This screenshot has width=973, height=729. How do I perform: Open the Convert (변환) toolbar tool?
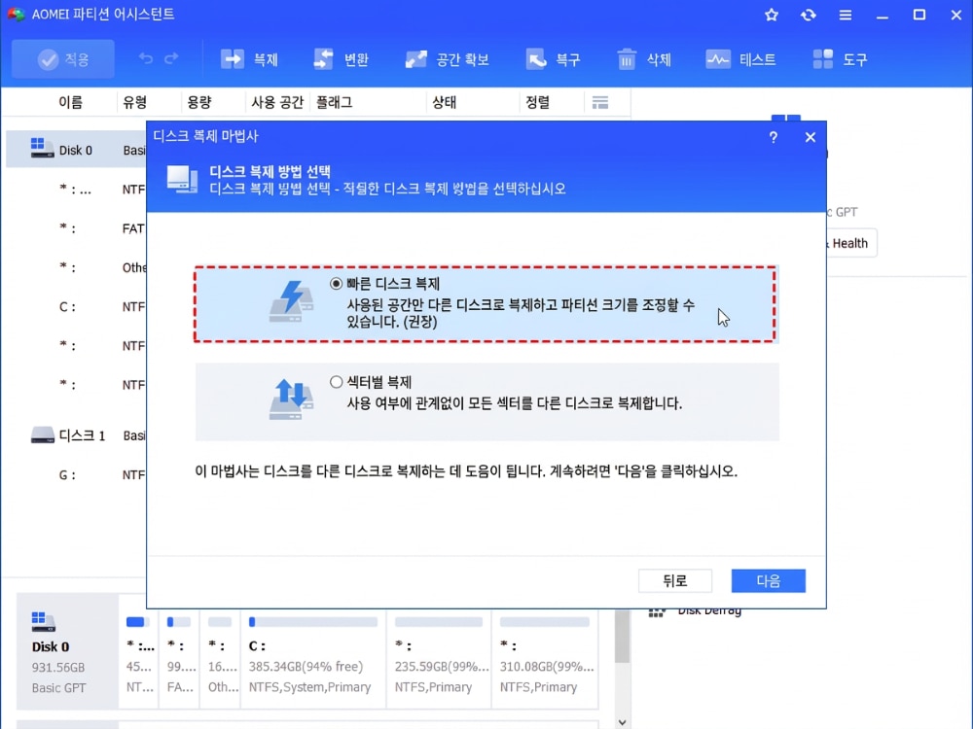tap(324, 59)
